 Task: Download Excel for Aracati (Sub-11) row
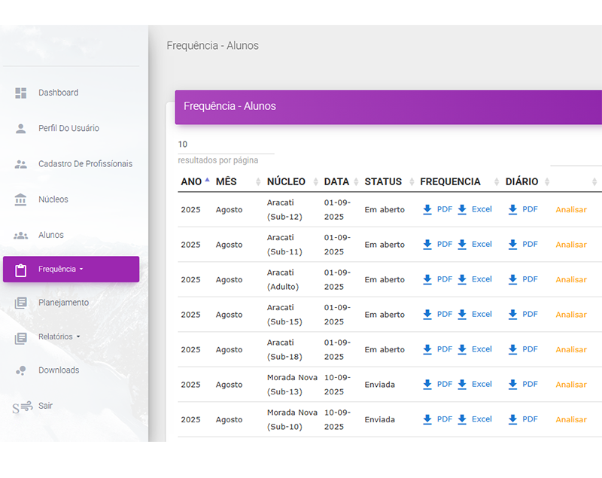pyautogui.click(x=474, y=245)
